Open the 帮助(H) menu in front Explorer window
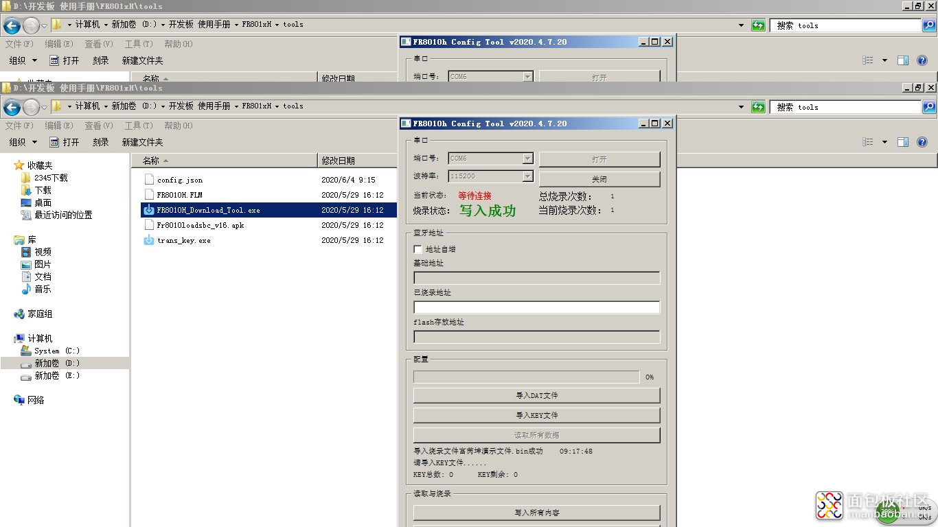This screenshot has height=527, width=938. pos(179,126)
